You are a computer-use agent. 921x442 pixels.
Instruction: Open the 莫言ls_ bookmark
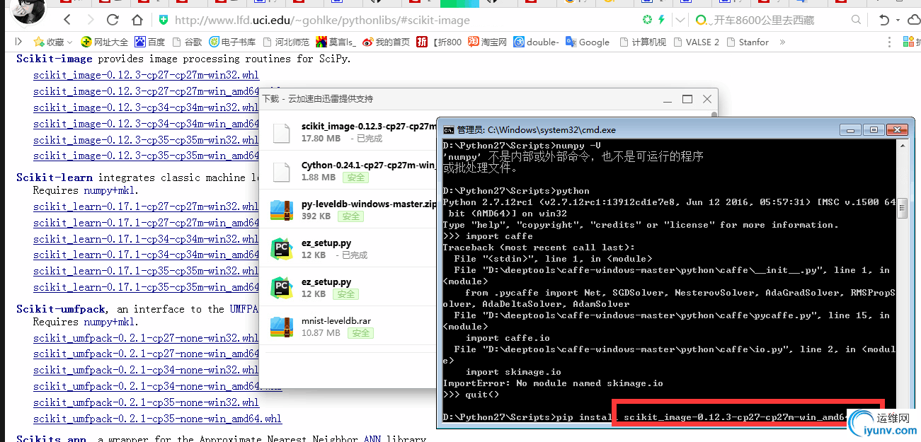click(336, 42)
